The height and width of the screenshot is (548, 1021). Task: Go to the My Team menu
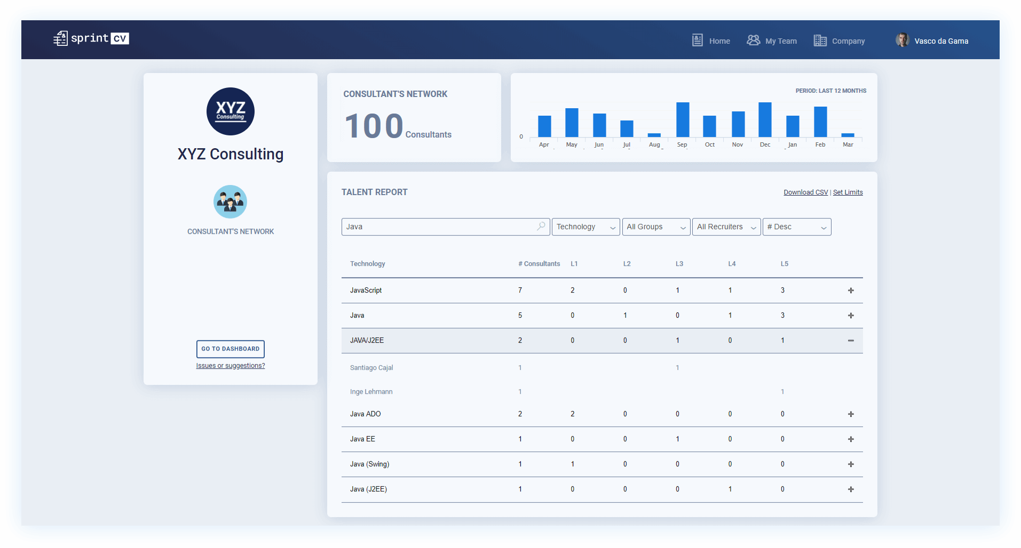pyautogui.click(x=780, y=41)
